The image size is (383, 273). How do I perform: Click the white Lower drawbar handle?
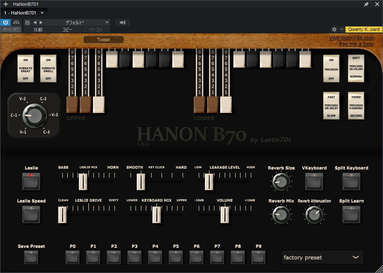click(x=226, y=105)
